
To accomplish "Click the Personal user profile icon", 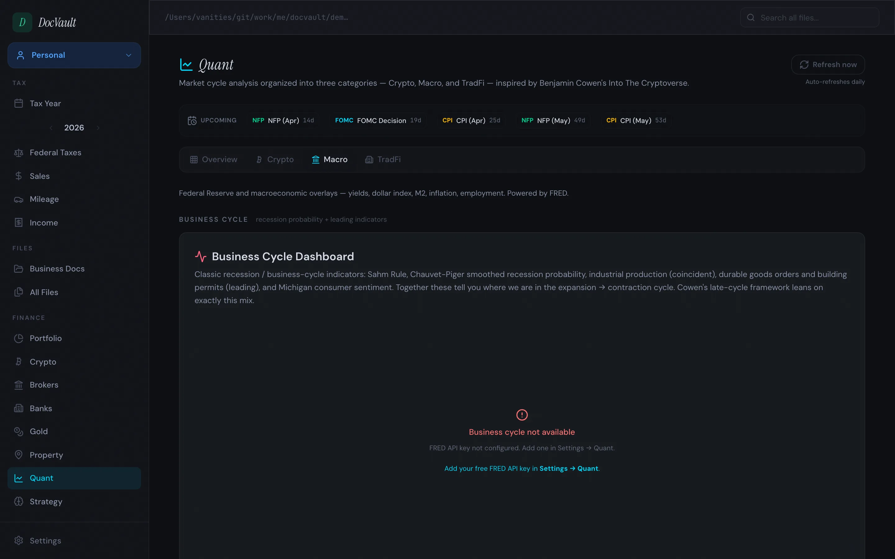I will pos(20,55).
